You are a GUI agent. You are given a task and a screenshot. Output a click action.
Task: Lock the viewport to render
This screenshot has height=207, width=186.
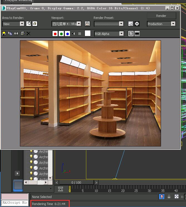[87, 24]
